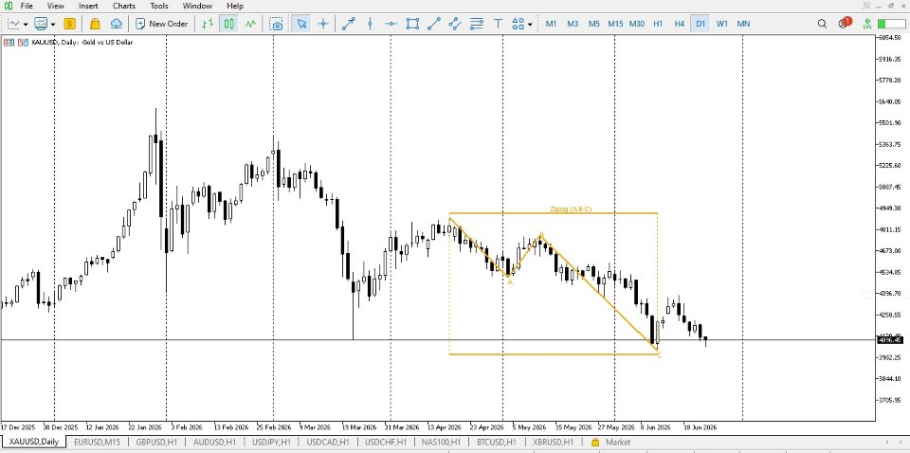Open the chart type line icon
The width and height of the screenshot is (910, 453).
[14, 24]
